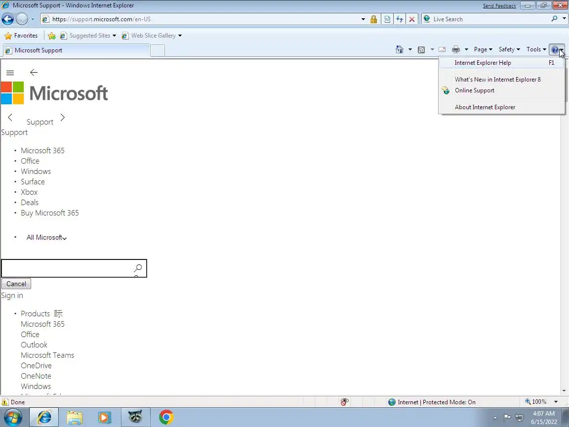Screen dimensions: 569x427
Task: Open Microsoft 365 link in Support list
Action: click(x=42, y=151)
